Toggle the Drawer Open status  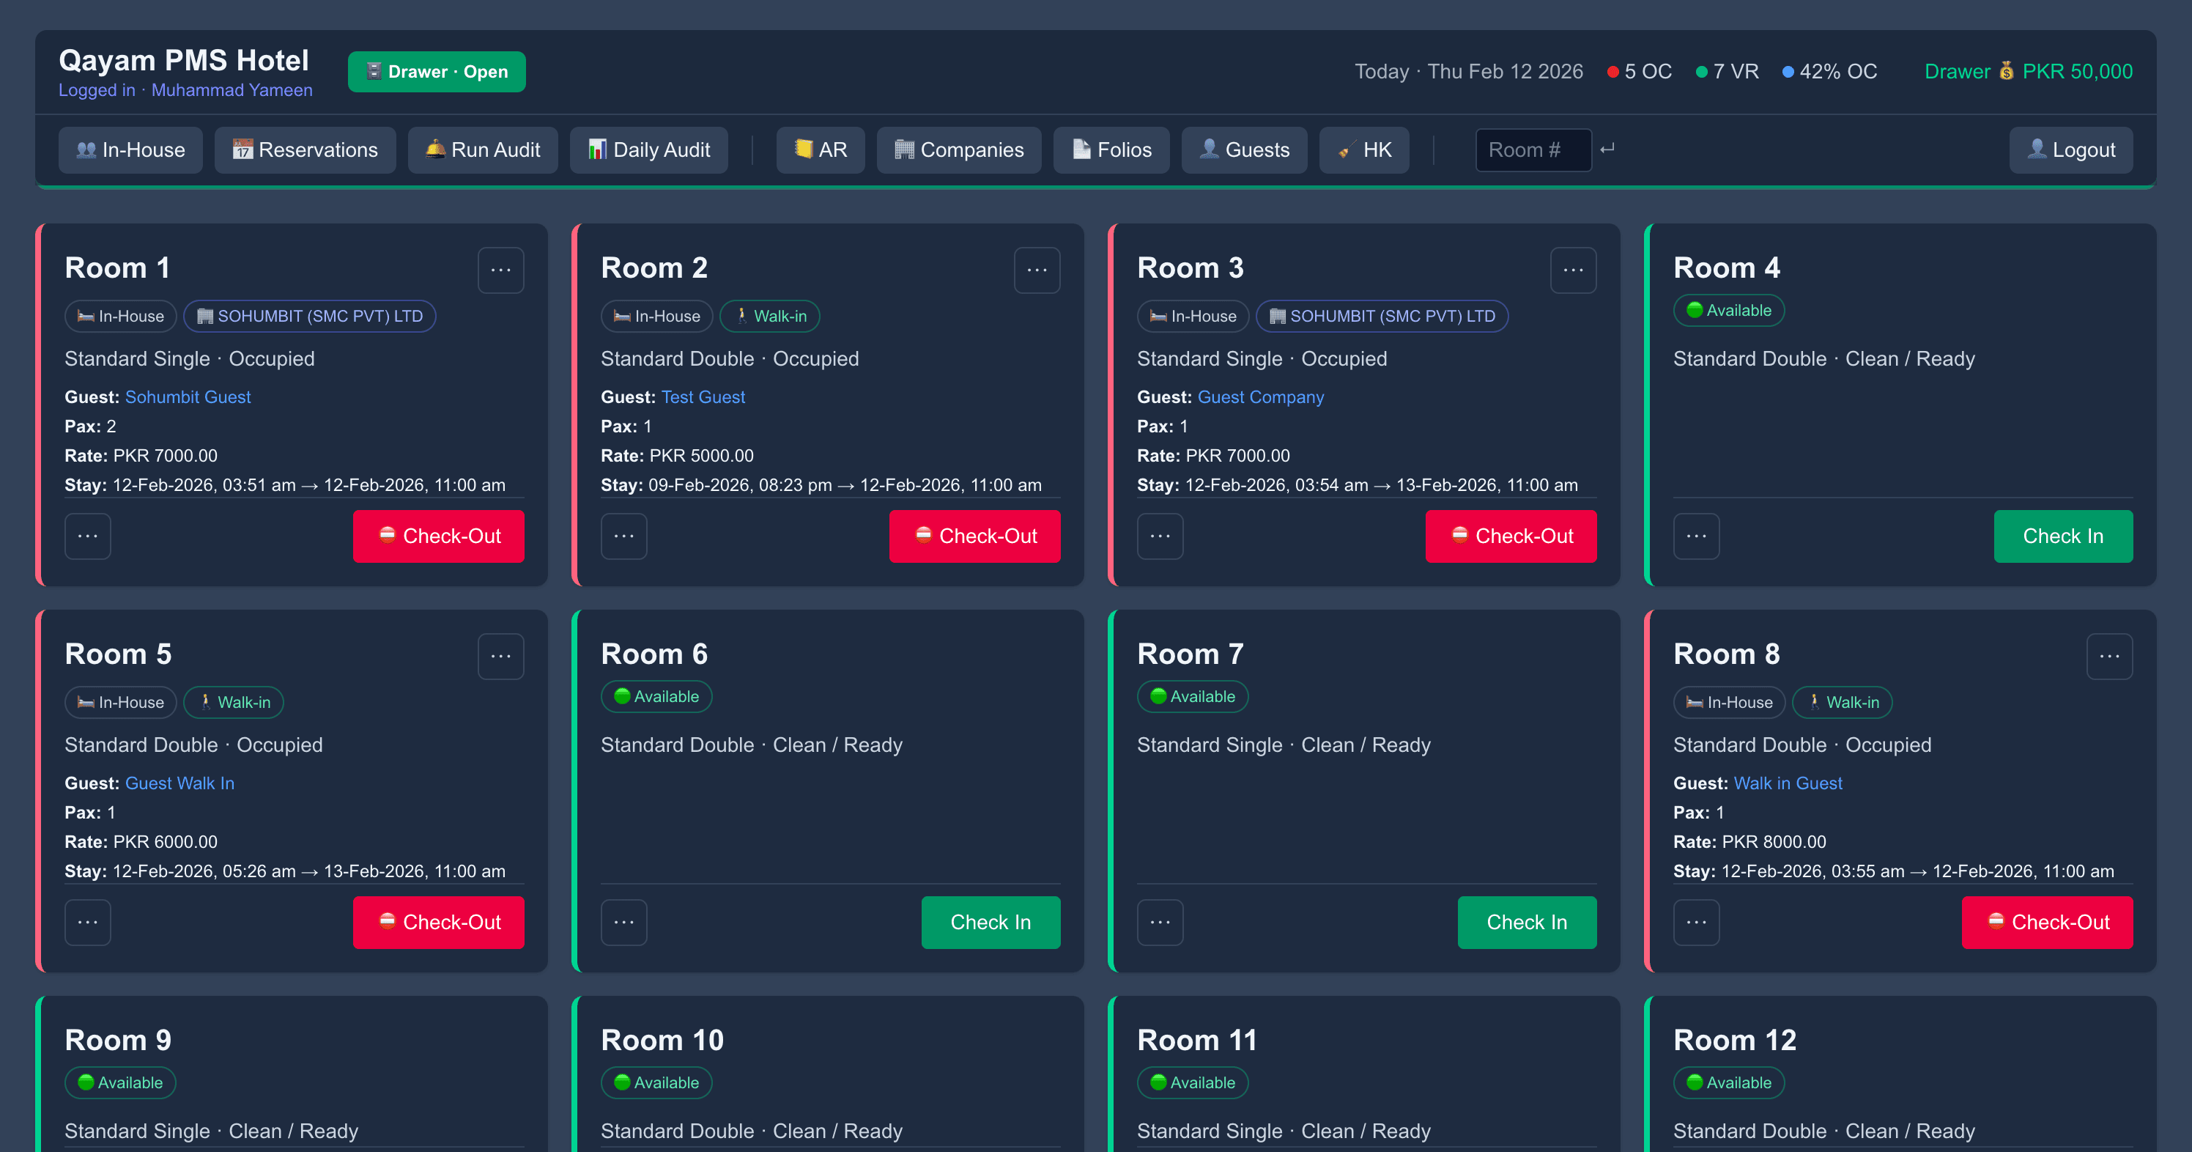(x=437, y=72)
